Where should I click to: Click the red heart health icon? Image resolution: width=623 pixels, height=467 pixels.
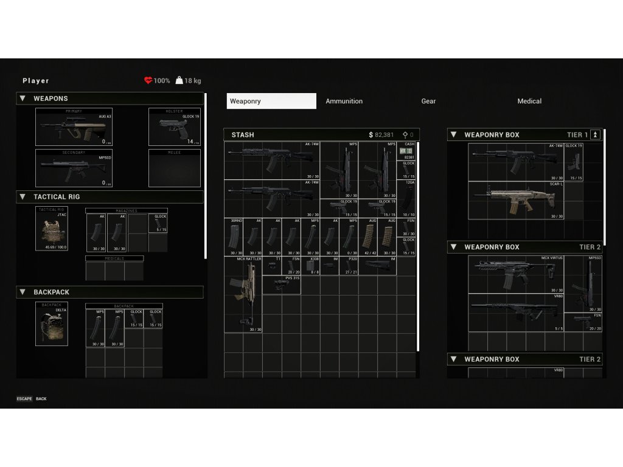point(148,81)
